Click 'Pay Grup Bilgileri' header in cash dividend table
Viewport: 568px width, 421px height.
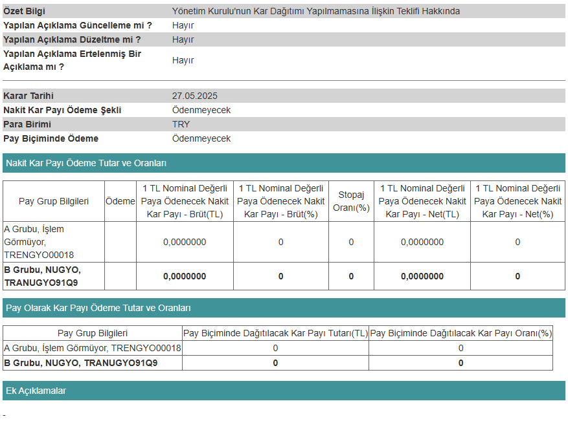(x=54, y=201)
